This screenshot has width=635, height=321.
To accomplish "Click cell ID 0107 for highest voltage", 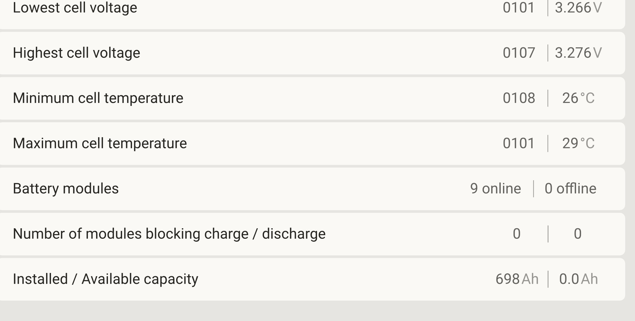I will pyautogui.click(x=519, y=53).
